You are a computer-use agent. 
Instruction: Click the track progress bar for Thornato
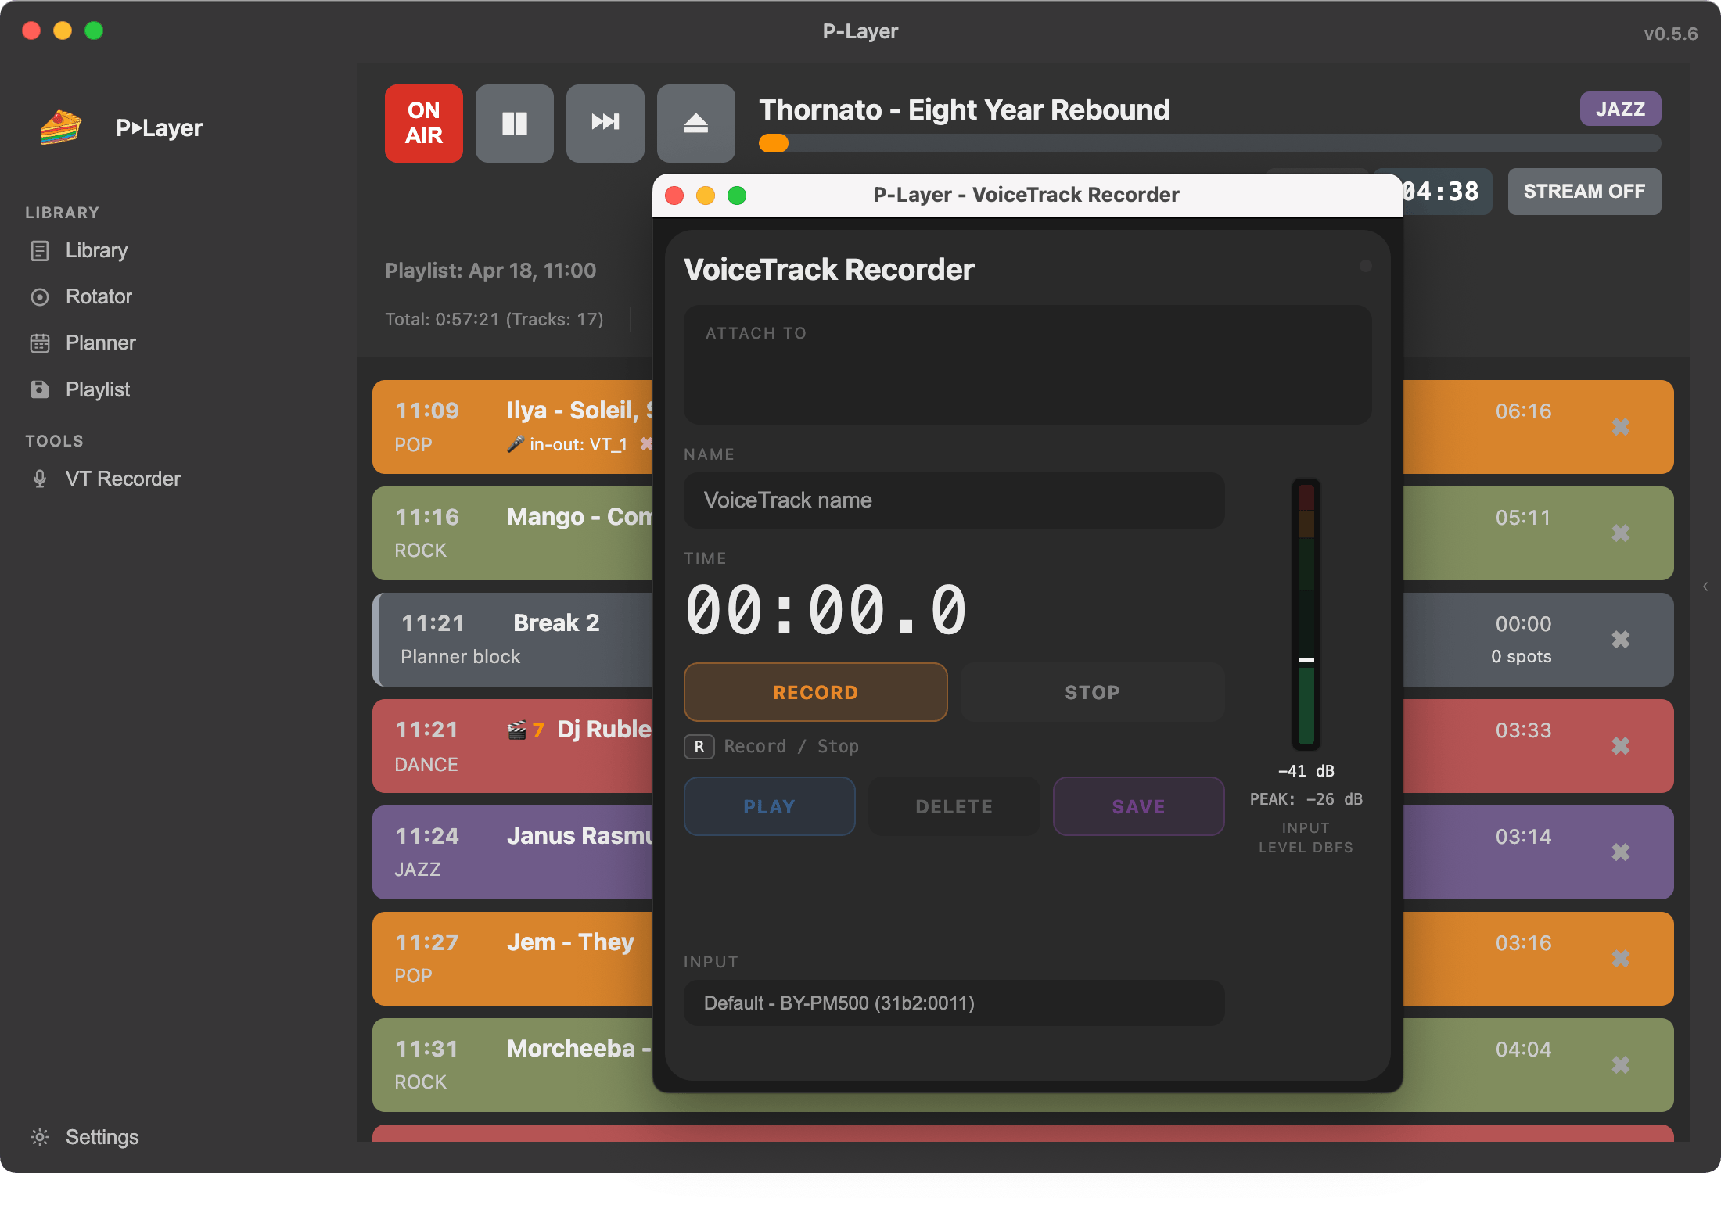(1209, 143)
